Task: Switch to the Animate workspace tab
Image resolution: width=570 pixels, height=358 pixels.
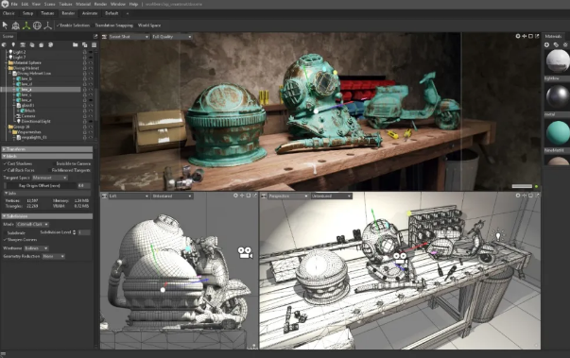Action: (x=90, y=13)
